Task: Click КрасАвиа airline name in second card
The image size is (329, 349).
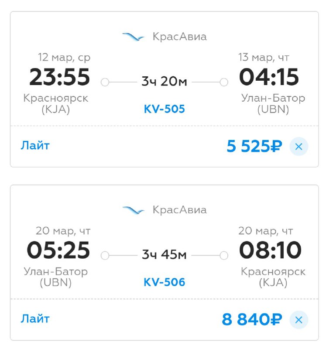Action: (x=180, y=210)
